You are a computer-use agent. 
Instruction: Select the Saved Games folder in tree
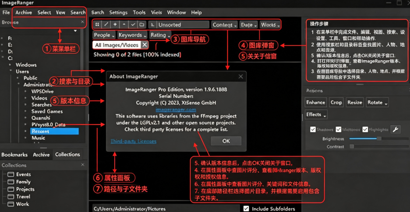47,111
